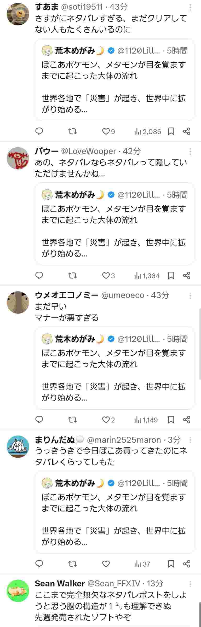Open more options on ウメオエコノミー's post
Screen dimensions: 201x627
point(190,295)
